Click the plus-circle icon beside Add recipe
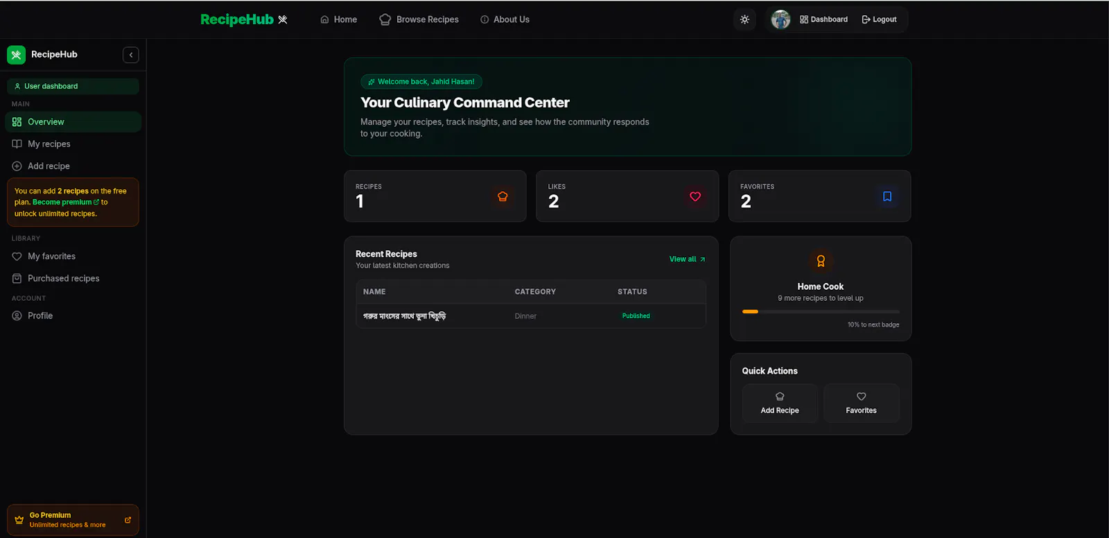 click(x=17, y=166)
